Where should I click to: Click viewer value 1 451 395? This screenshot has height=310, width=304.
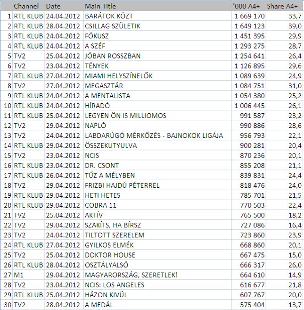point(249,36)
